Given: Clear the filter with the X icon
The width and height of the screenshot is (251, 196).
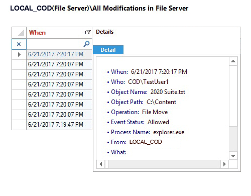Looking at the screenshot, I should (x=19, y=44).
